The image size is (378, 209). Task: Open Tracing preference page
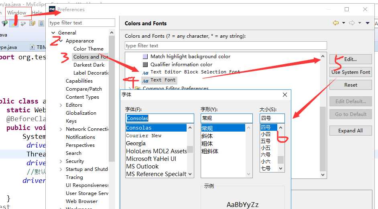(74, 177)
